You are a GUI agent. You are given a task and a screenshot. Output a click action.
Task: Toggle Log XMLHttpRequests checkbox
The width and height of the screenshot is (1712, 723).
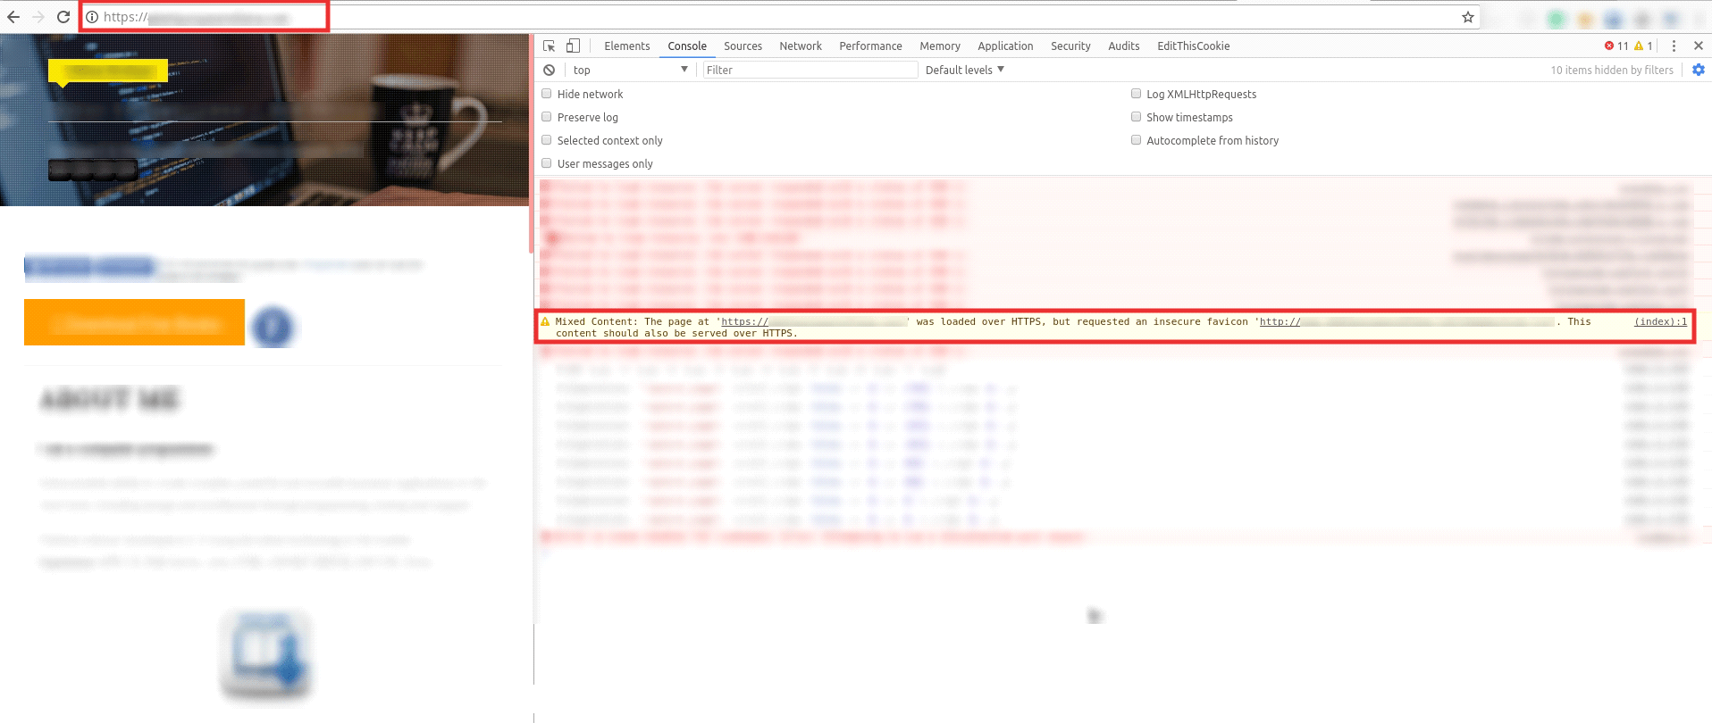(x=1136, y=94)
